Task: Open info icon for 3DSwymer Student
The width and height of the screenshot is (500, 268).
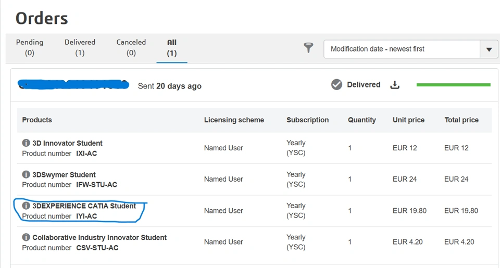Action: [x=26, y=174]
